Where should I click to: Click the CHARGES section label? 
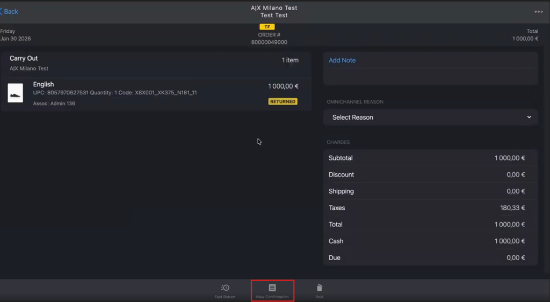pos(338,142)
